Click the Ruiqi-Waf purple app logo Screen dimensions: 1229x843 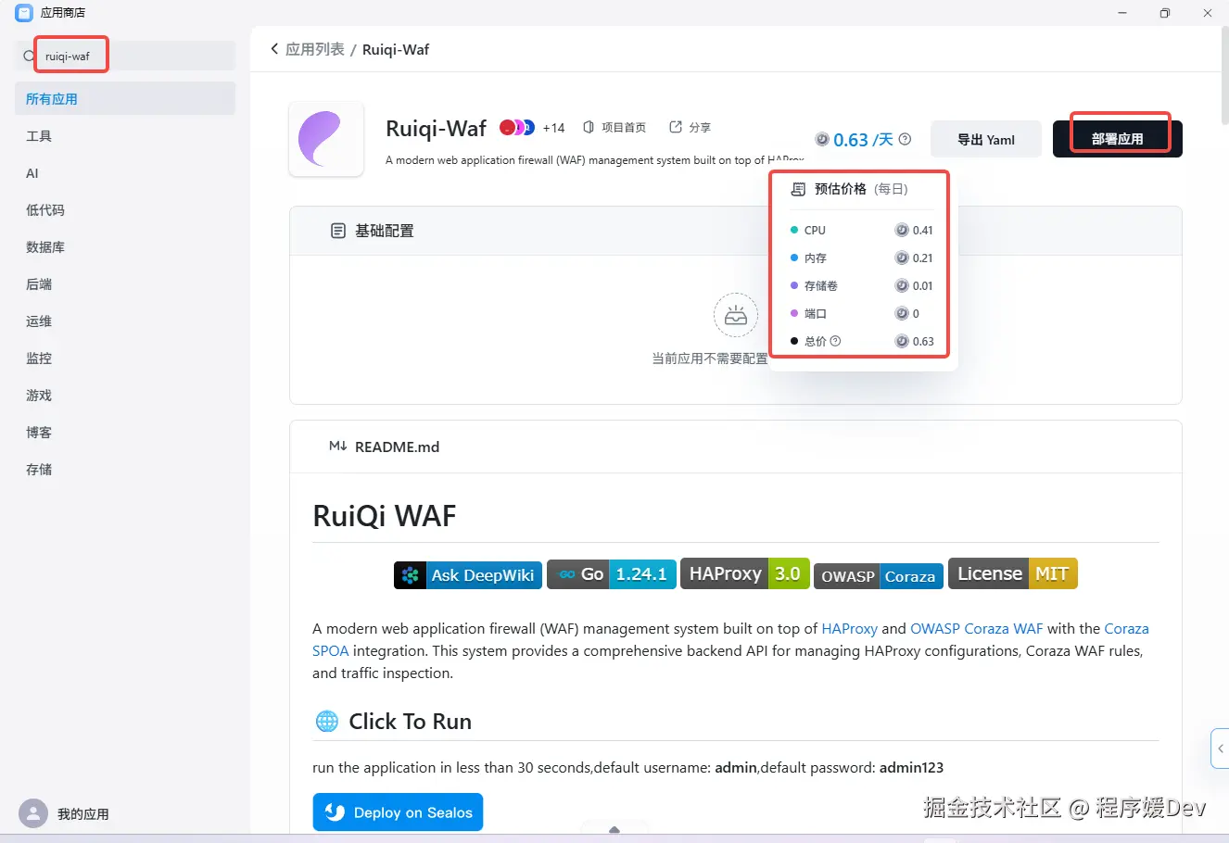[326, 139]
